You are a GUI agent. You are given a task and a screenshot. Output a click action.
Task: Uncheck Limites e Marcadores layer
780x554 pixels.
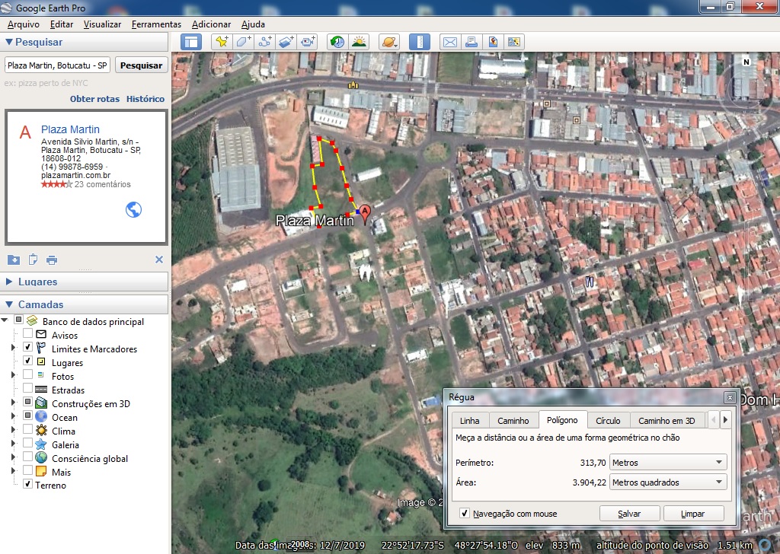point(28,347)
